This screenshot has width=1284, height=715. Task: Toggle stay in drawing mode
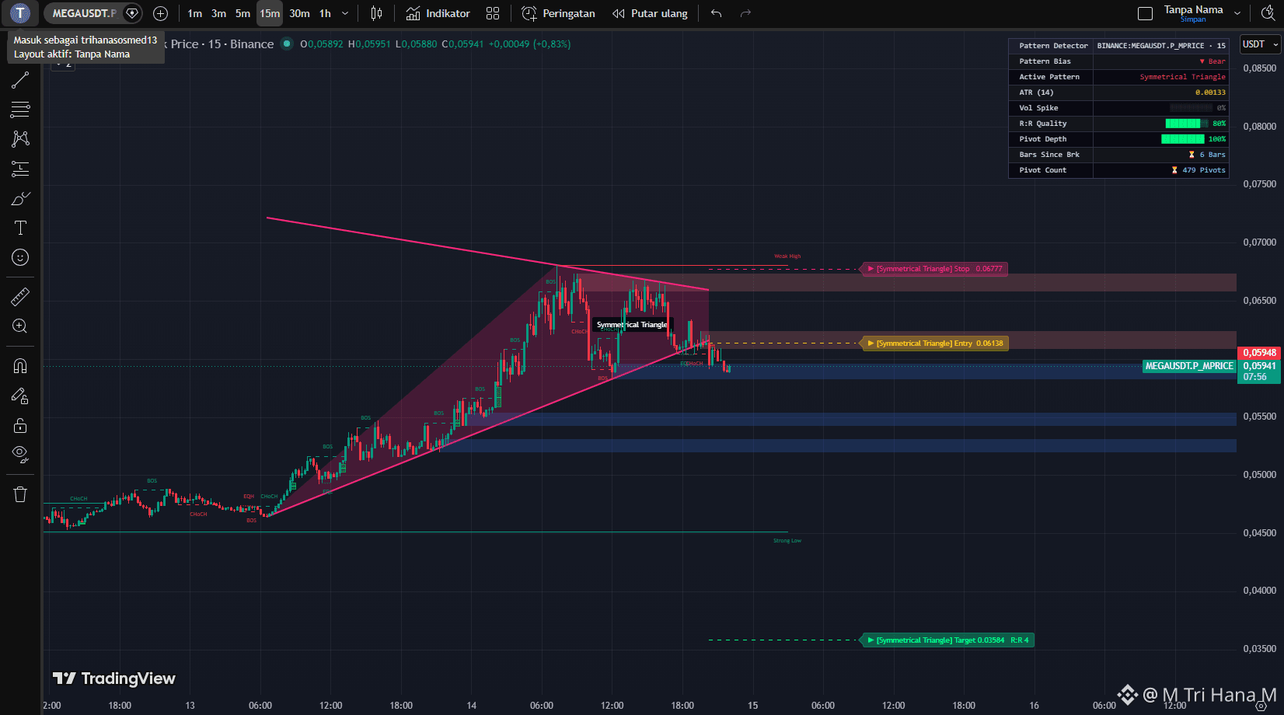(x=20, y=396)
